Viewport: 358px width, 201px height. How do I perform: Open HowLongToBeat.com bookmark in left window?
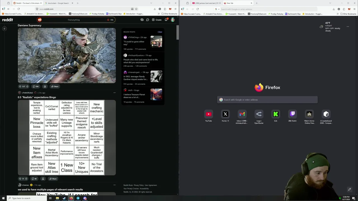click(78, 14)
